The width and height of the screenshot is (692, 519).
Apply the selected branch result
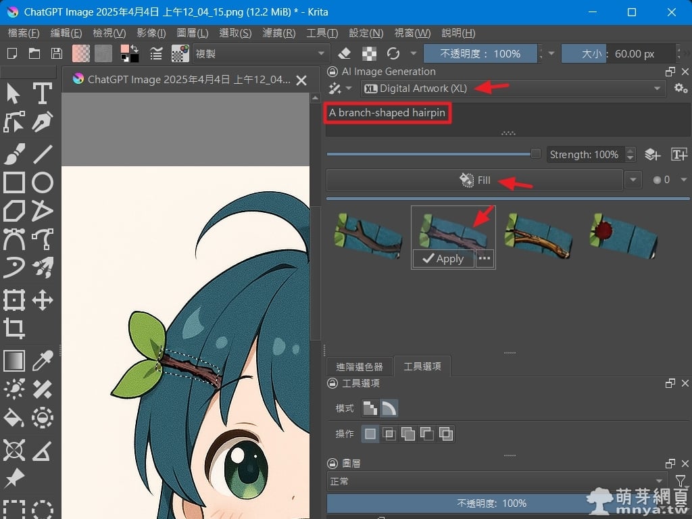coord(443,259)
